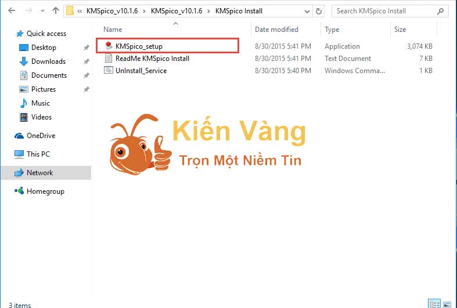Viewport: 457px width, 308px height.
Task: Click the Windows Comma... type cell
Action: (x=355, y=71)
